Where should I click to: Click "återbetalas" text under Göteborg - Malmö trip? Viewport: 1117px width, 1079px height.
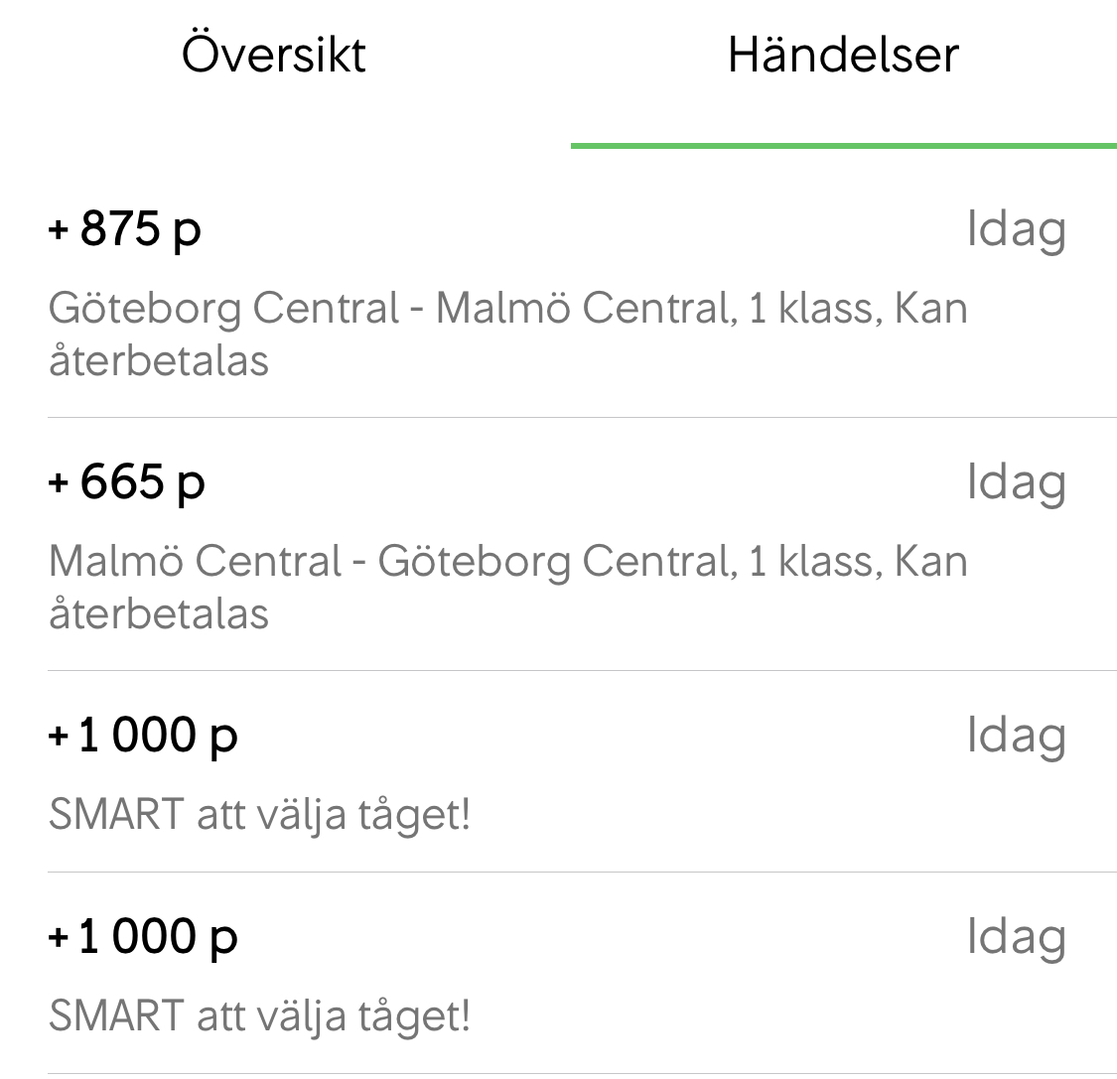tap(159, 360)
